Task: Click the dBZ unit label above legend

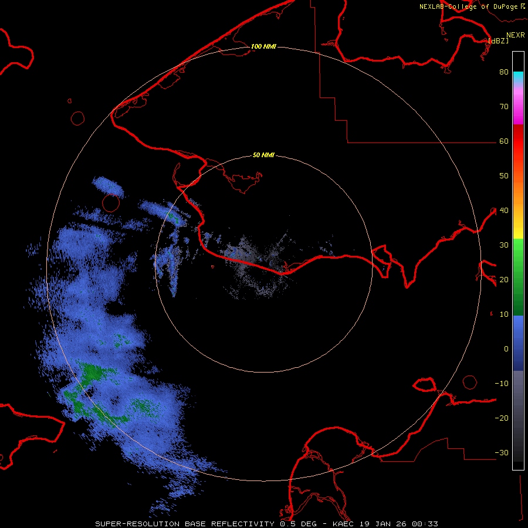Action: 498,40
